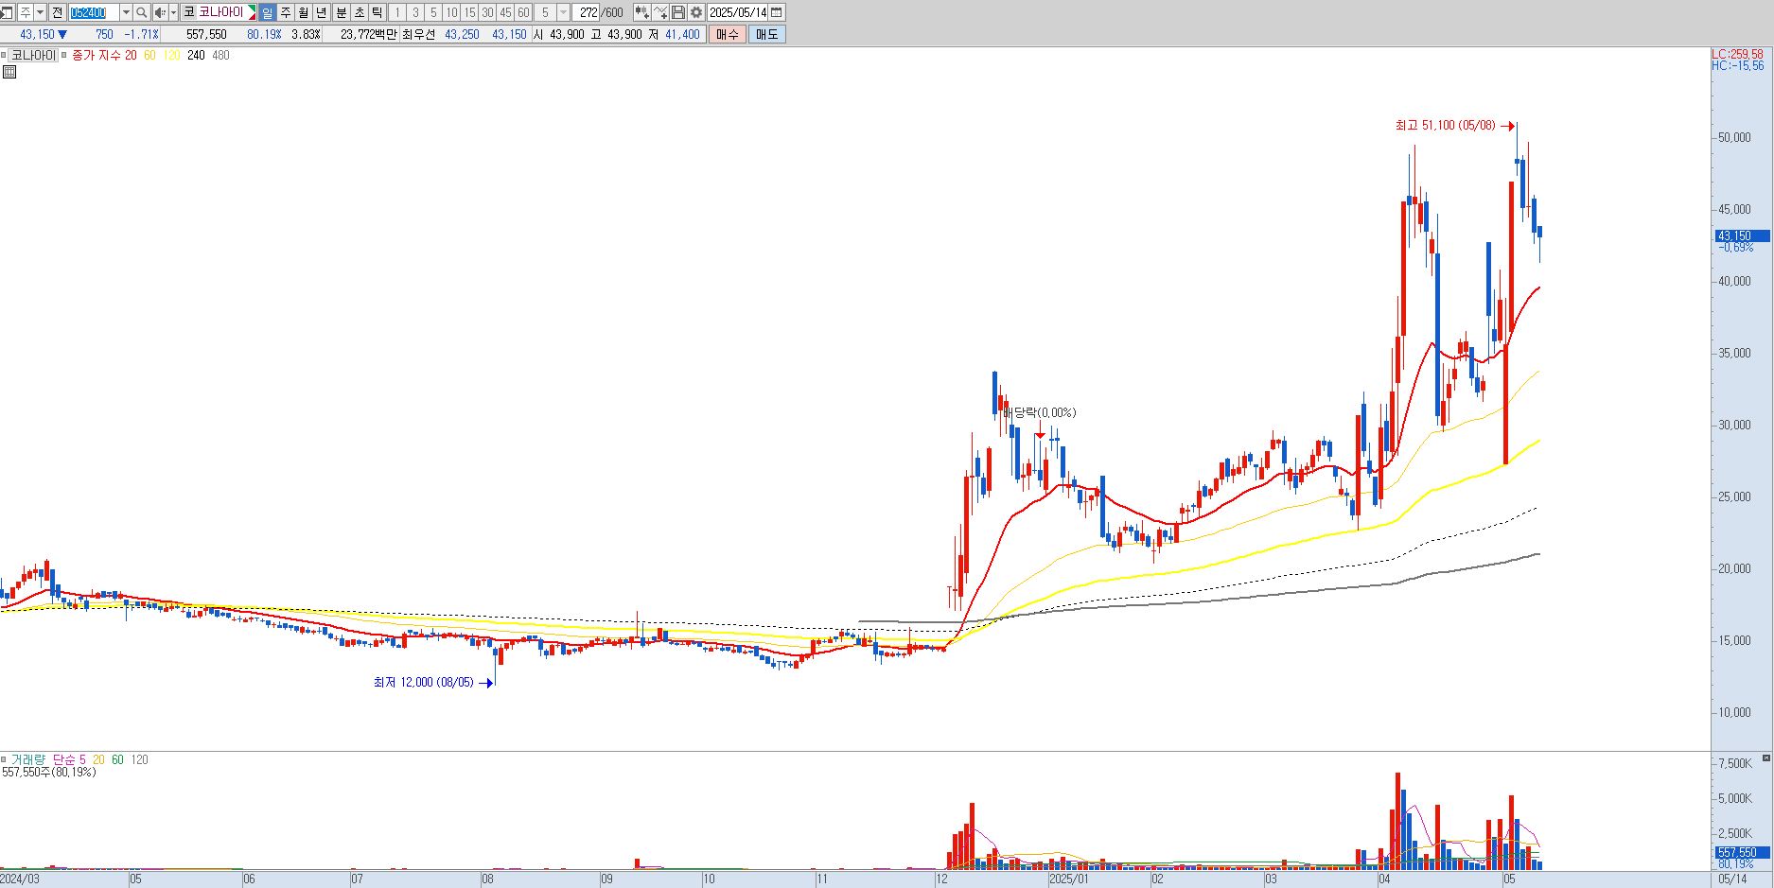Select the 30 interval button
This screenshot has width=1774, height=888.
487,12
